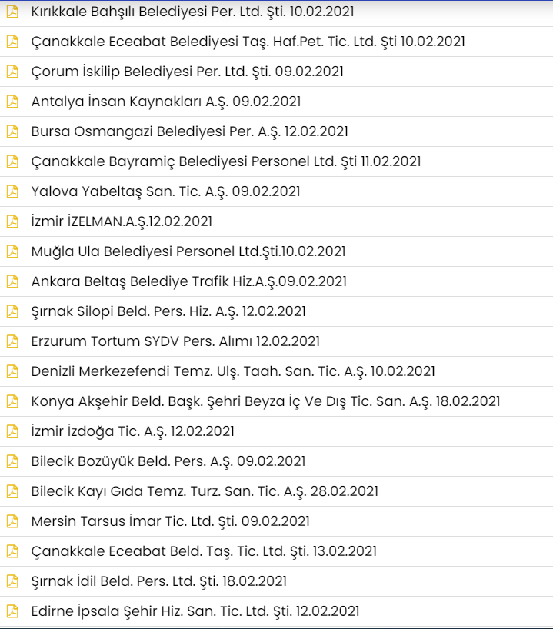Open Çanakkale Eceabat Belediyesi Taş. Haf.Pet. link
Viewport: 553px width, 629px height.
pyautogui.click(x=248, y=42)
